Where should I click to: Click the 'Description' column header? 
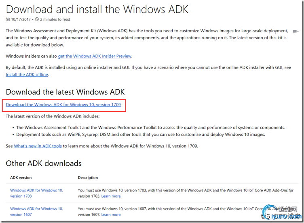coord(88,178)
